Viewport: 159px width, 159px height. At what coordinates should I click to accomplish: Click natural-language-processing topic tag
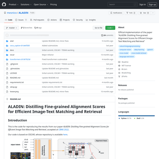tap(129, 46)
